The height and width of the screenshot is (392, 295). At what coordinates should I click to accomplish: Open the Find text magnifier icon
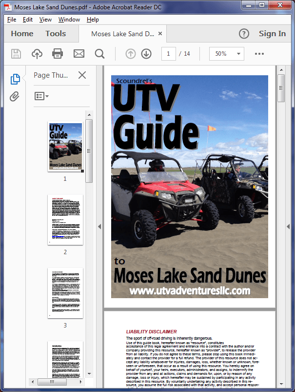click(x=100, y=54)
